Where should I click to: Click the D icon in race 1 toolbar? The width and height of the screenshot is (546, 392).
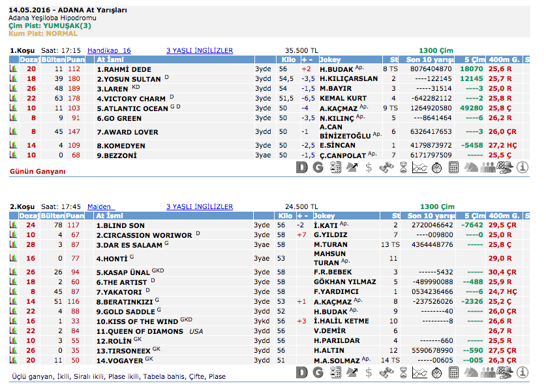[x=301, y=167]
